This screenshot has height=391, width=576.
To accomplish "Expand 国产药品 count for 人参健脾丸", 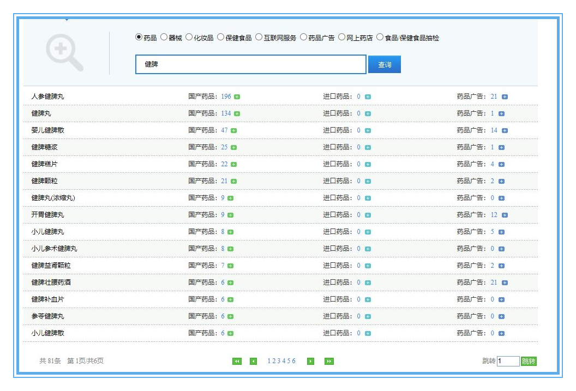I will 236,96.
